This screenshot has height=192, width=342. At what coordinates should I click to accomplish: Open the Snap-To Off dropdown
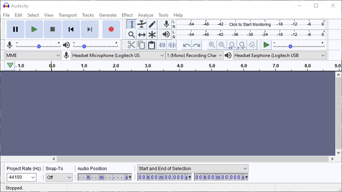point(59,177)
